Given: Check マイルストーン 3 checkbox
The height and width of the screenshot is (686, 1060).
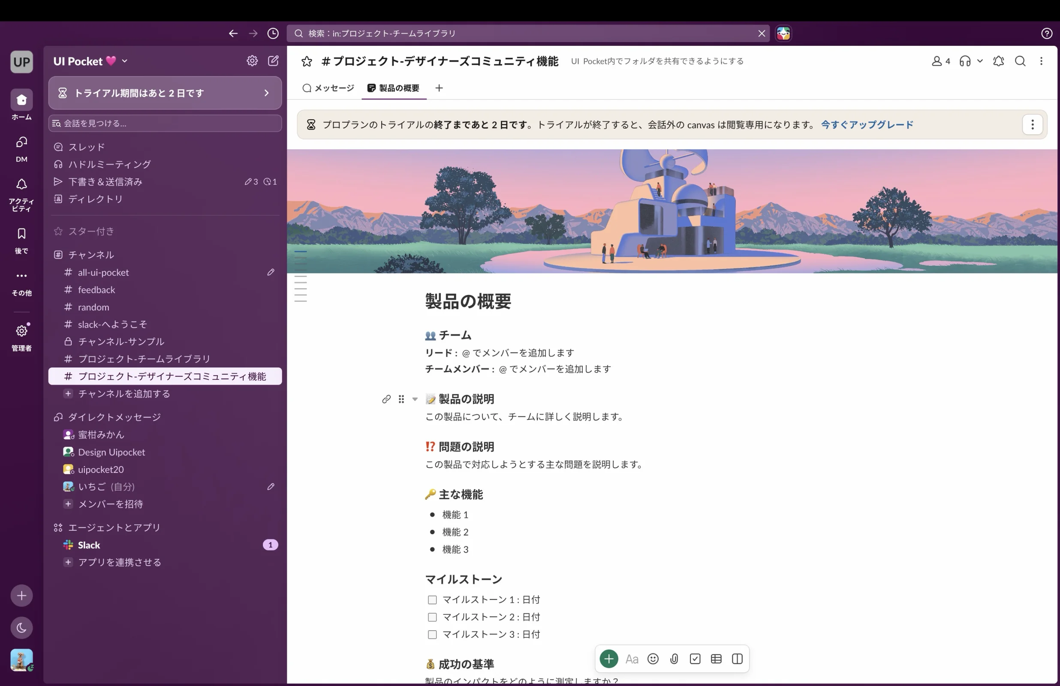Looking at the screenshot, I should click(x=432, y=635).
